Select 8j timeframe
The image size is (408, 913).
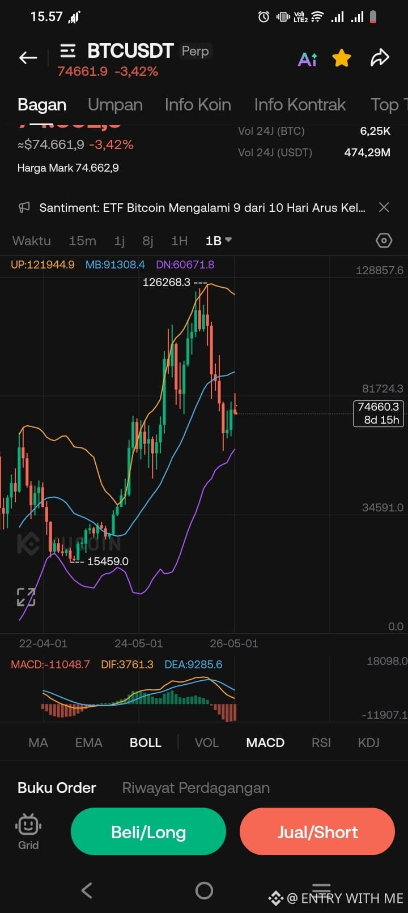coord(147,241)
